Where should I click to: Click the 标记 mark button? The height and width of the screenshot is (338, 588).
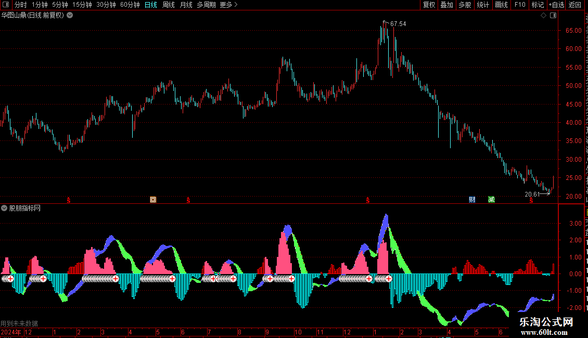(538, 5)
